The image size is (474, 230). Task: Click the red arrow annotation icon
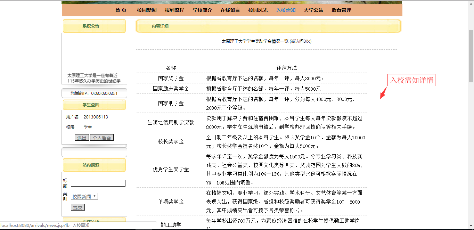click(x=383, y=93)
